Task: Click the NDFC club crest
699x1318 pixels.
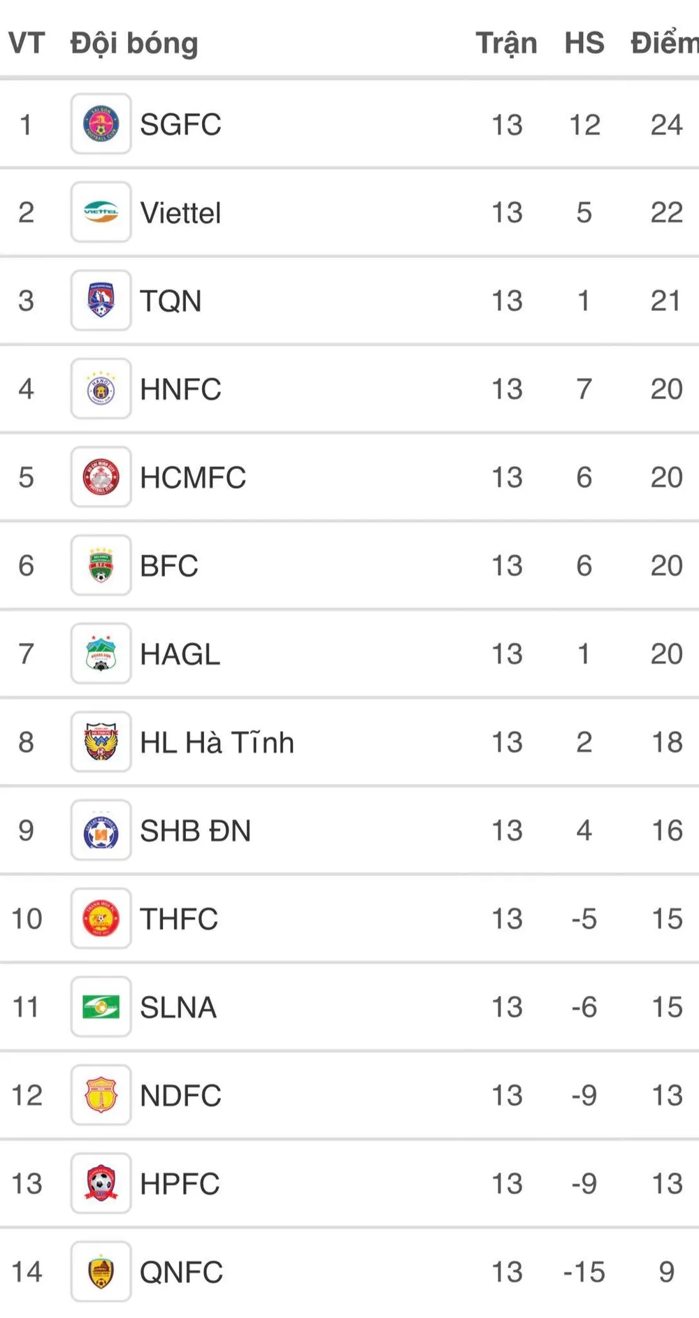Action: [x=101, y=1095]
